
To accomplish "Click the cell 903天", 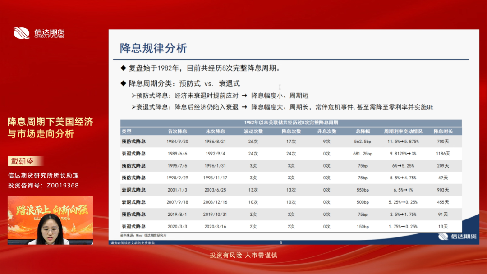I will 443,190.
